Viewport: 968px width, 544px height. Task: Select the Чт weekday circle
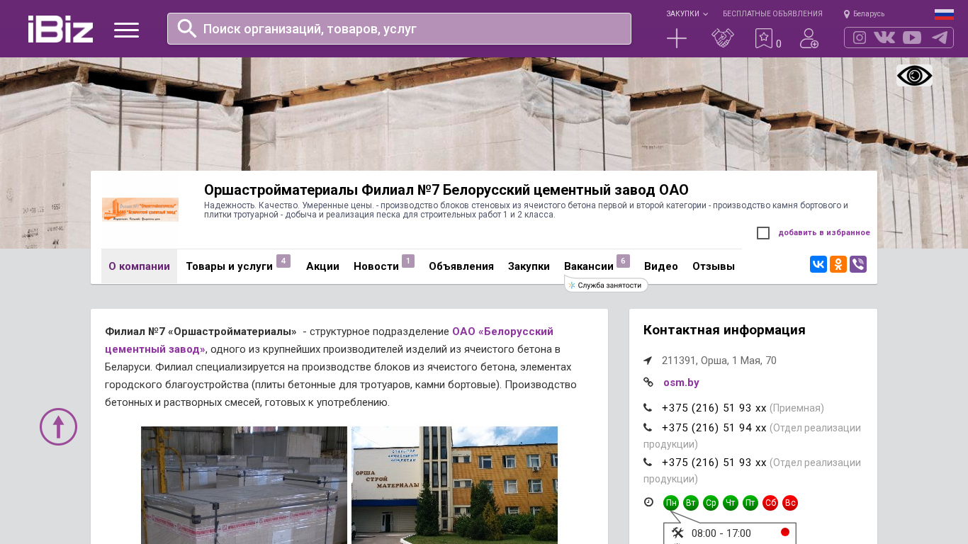(x=731, y=503)
